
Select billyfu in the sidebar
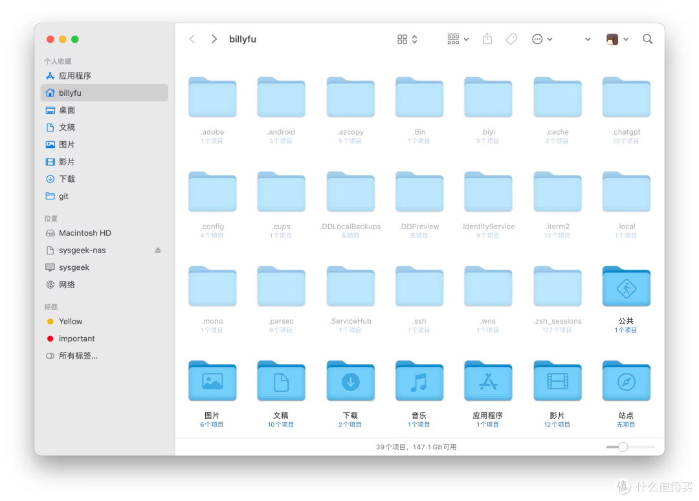pyautogui.click(x=104, y=93)
